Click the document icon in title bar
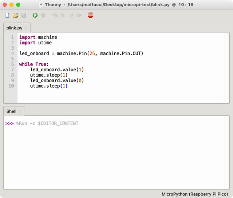Viewport: 233px width, 198px height. (41, 5)
